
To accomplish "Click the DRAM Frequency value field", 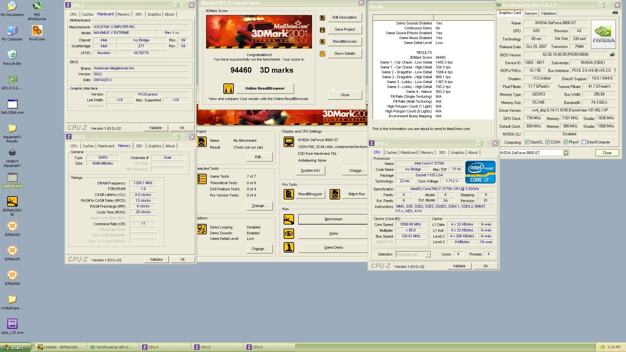I will click(143, 183).
